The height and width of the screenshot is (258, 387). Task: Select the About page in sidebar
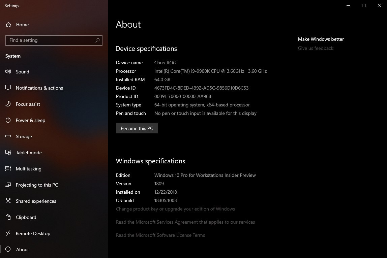tap(22, 250)
